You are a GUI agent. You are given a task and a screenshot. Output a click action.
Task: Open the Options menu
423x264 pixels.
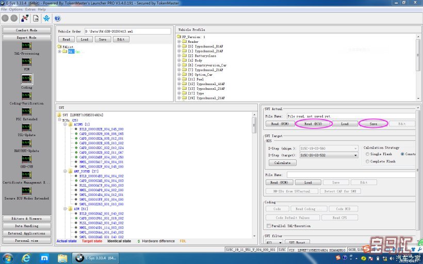tap(16, 9)
